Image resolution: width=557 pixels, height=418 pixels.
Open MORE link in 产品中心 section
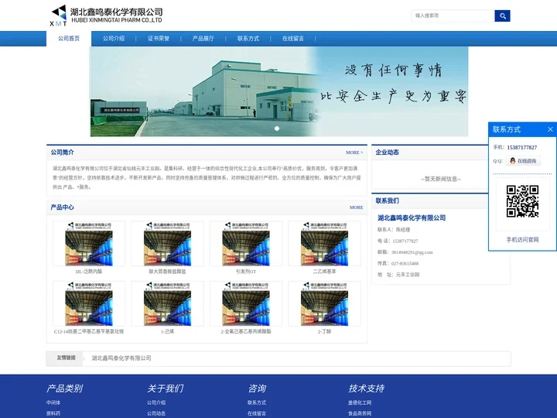(x=357, y=207)
